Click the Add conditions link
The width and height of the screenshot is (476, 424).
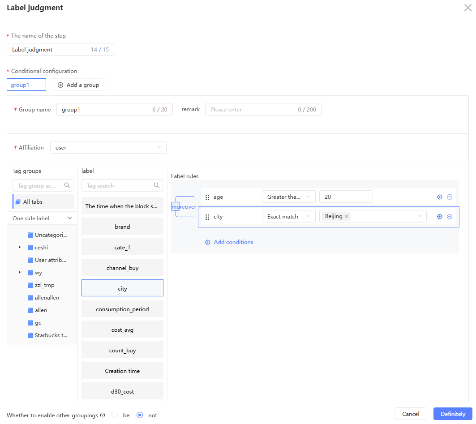point(229,242)
